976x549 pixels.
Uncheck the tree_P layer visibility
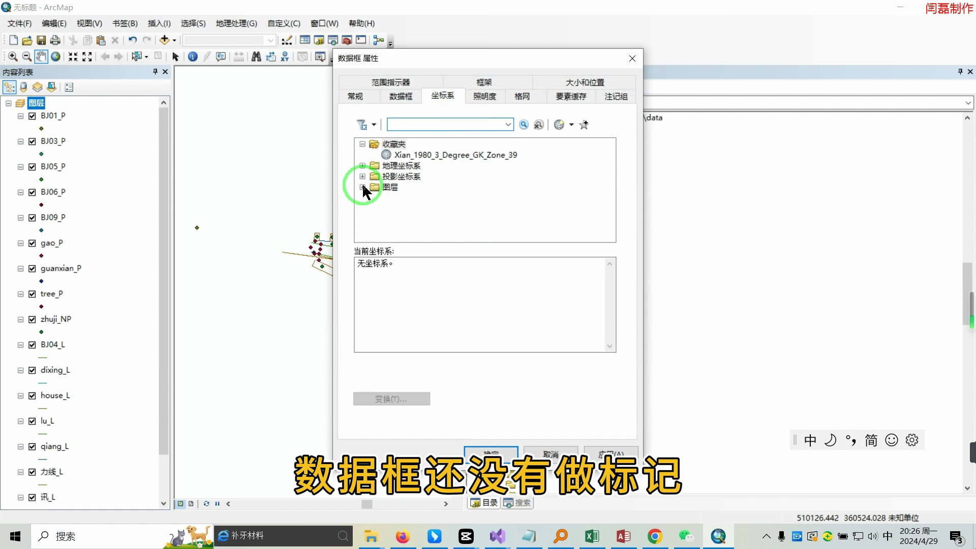(x=32, y=294)
